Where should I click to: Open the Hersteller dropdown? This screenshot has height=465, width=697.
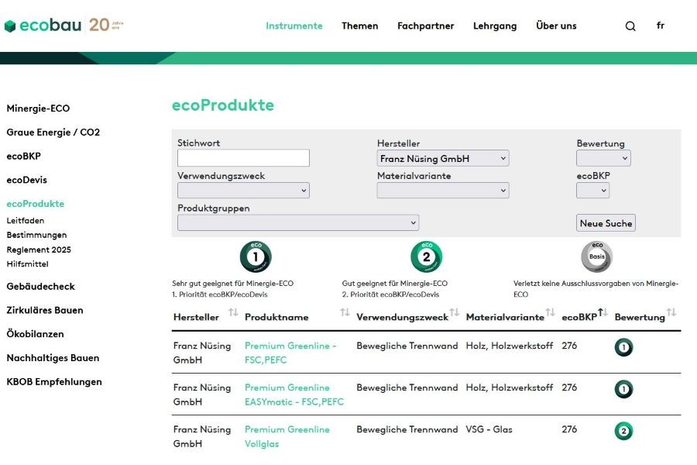tap(443, 158)
